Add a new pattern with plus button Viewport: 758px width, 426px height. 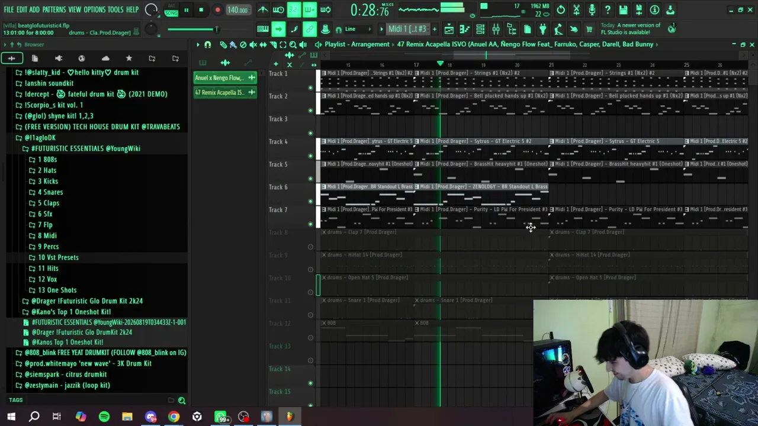click(435, 29)
